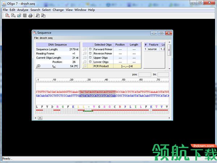Image resolution: width=217 pixels, height=163 pixels.
Task: Click the features panel scroll down arrow
Action: (169, 69)
